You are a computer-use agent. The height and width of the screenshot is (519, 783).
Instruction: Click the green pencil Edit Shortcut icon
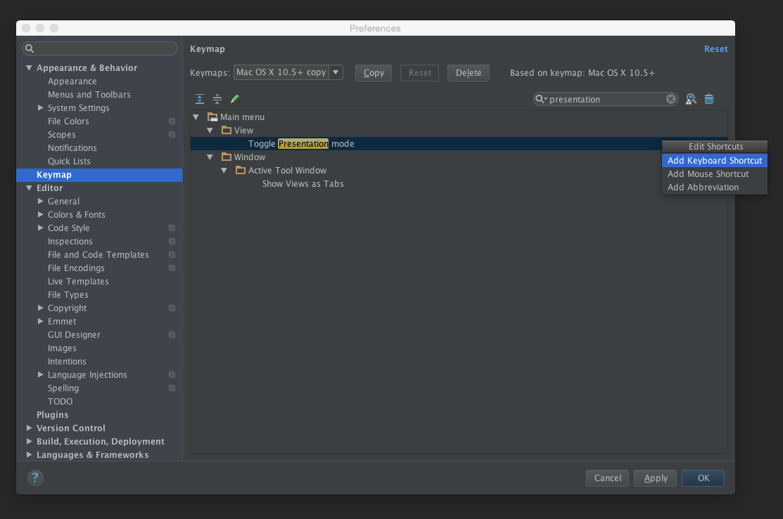pos(235,99)
